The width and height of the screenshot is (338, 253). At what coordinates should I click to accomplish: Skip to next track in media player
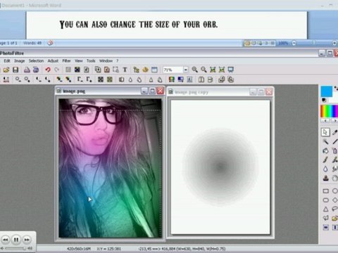27,240
